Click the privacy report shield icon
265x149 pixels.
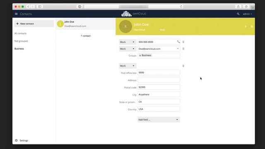[79, 7]
